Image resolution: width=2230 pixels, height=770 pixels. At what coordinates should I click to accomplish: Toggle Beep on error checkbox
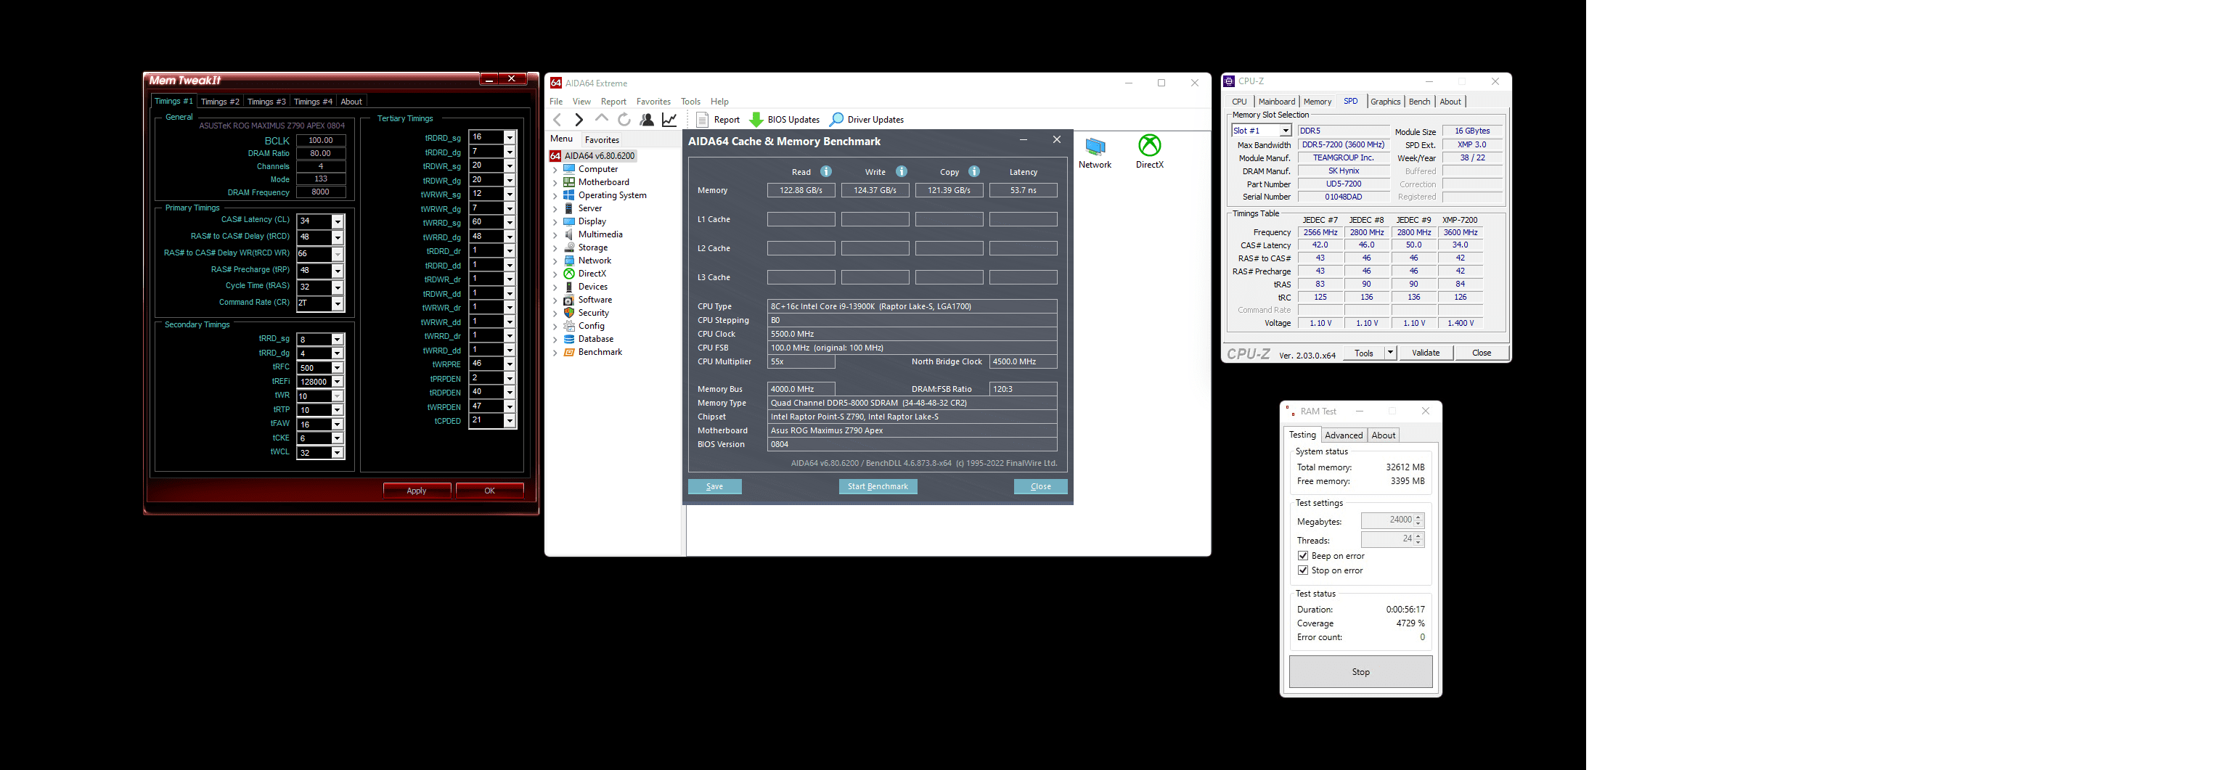pyautogui.click(x=1303, y=555)
